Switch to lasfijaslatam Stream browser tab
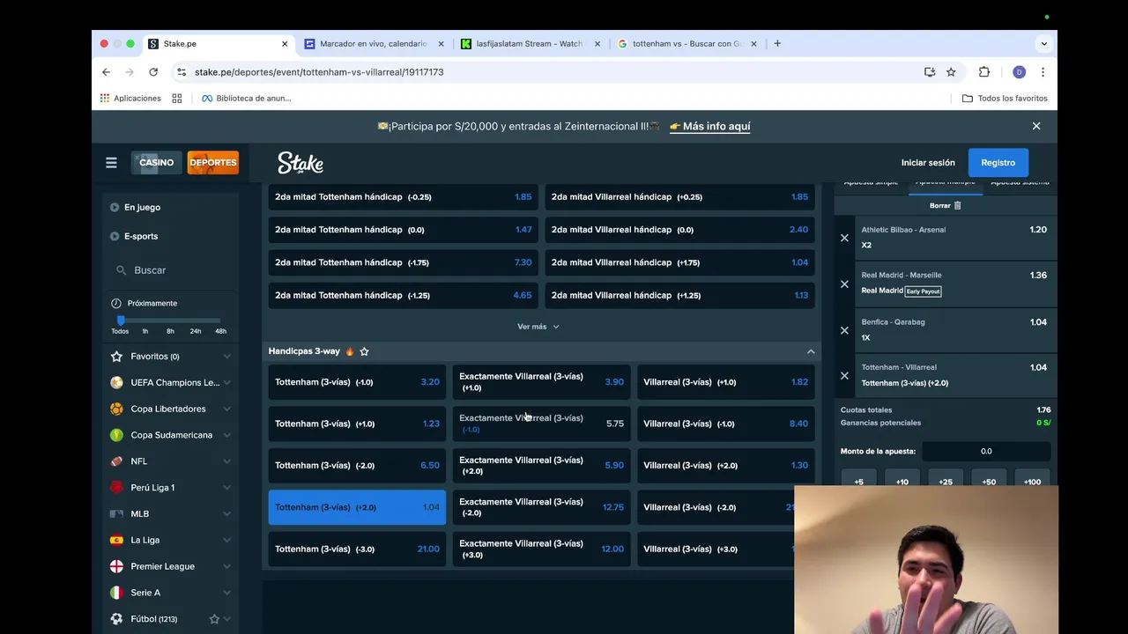 click(530, 43)
